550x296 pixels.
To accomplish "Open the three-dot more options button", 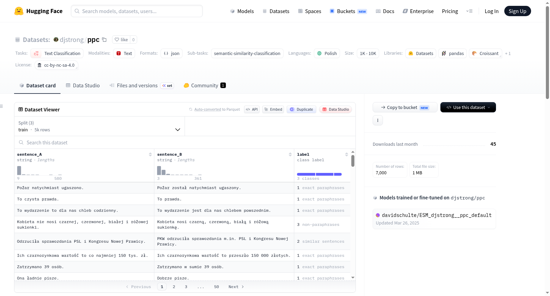I will (378, 120).
